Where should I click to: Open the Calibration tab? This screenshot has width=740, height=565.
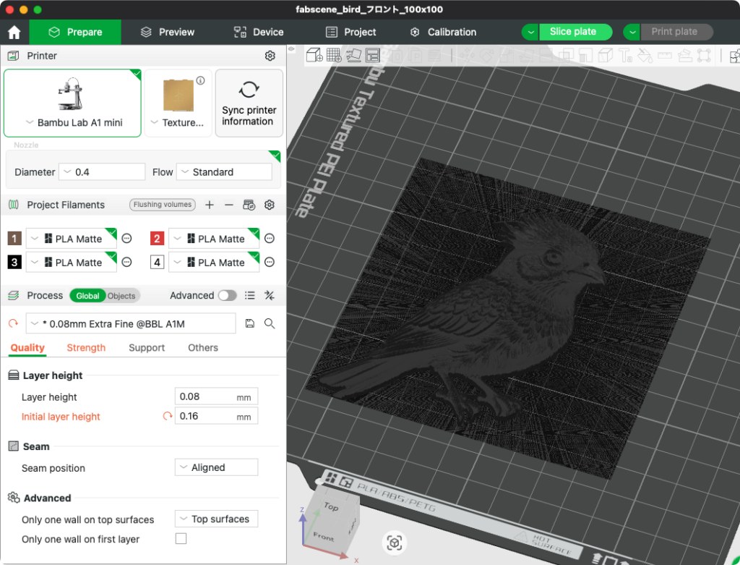pyautogui.click(x=443, y=32)
